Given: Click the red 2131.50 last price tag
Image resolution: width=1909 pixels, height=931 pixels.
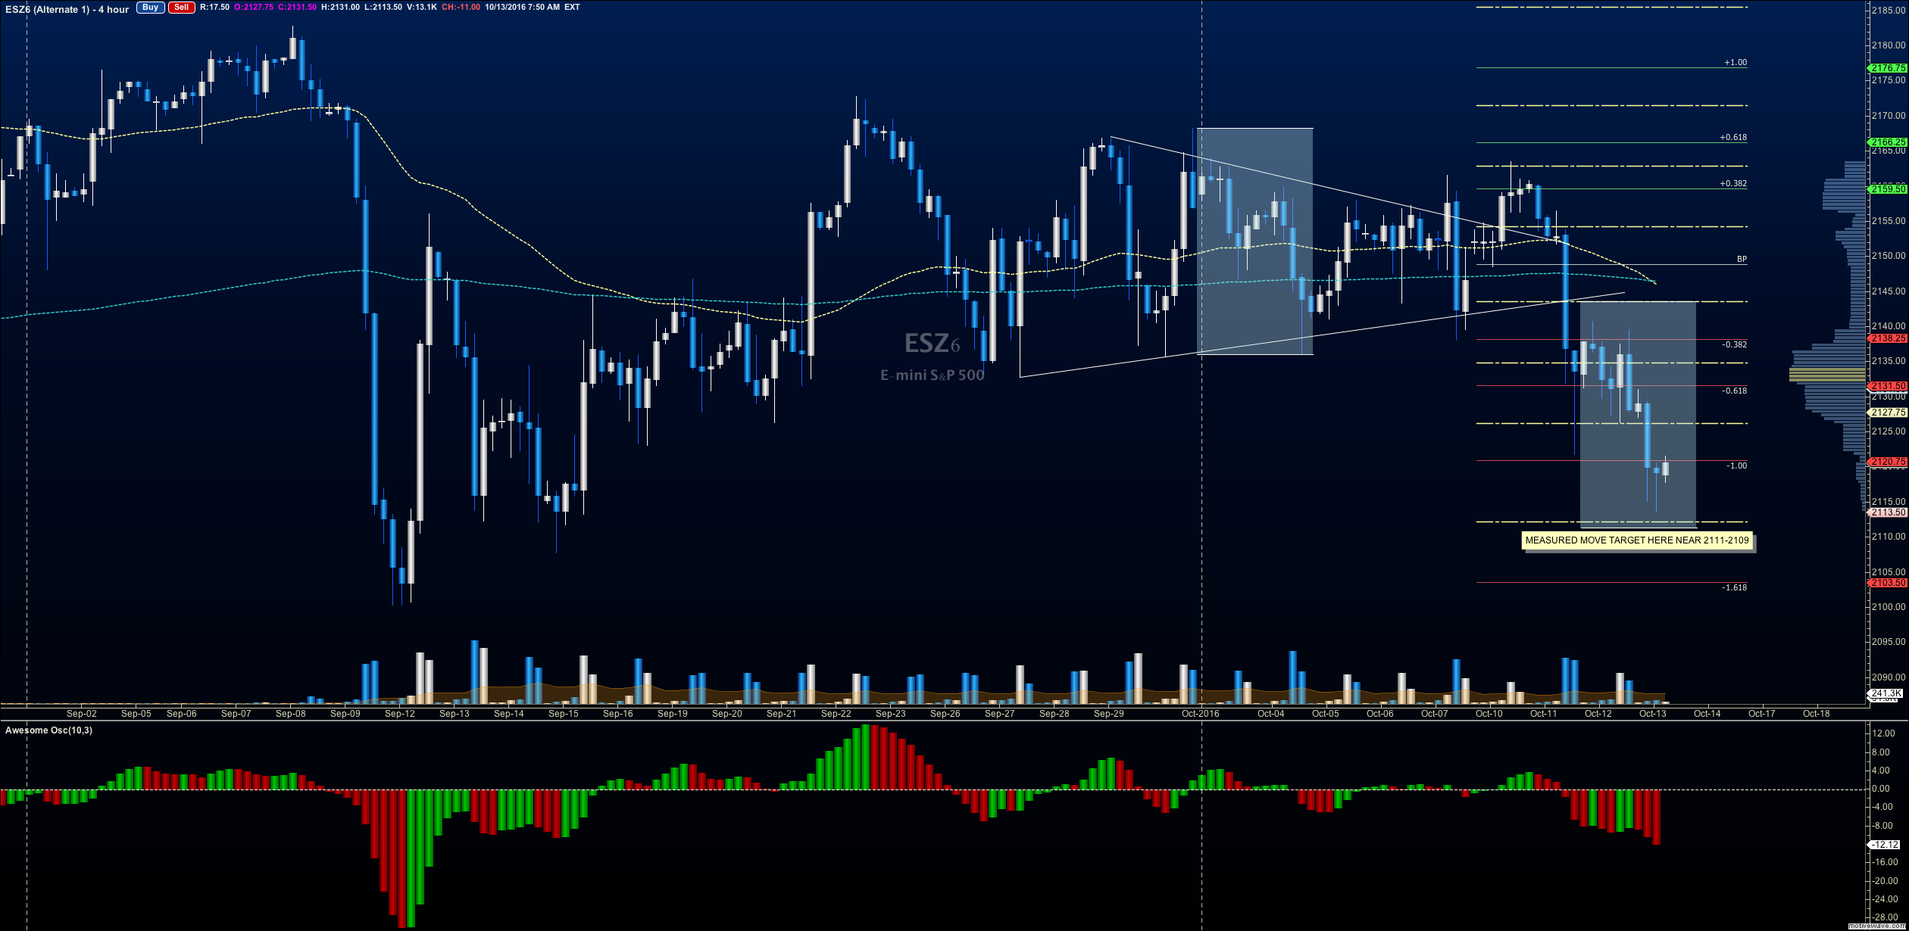Looking at the screenshot, I should pyautogui.click(x=1887, y=386).
